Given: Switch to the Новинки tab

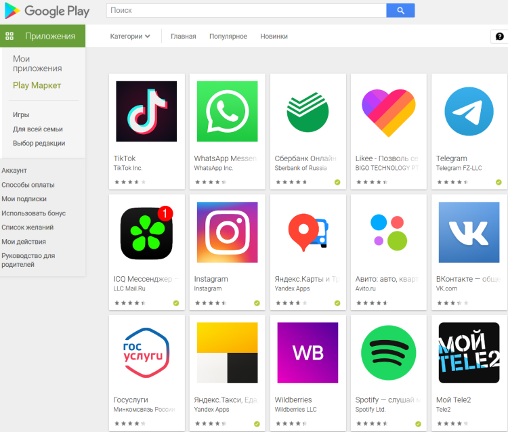Looking at the screenshot, I should [x=274, y=37].
